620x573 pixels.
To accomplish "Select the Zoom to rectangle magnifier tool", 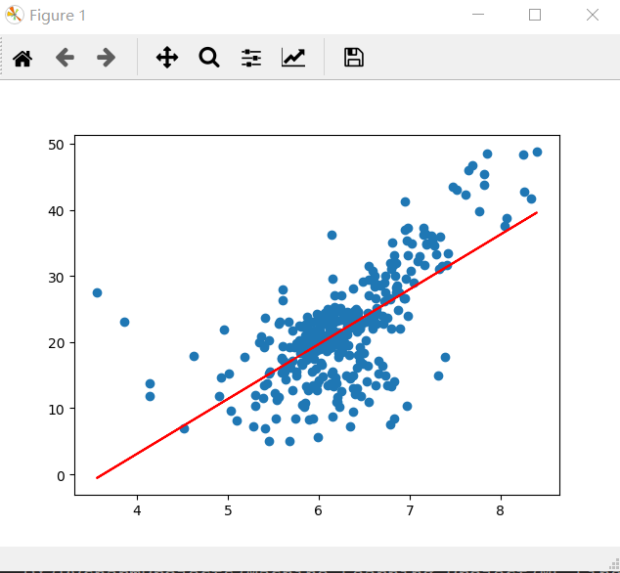I will [x=209, y=58].
